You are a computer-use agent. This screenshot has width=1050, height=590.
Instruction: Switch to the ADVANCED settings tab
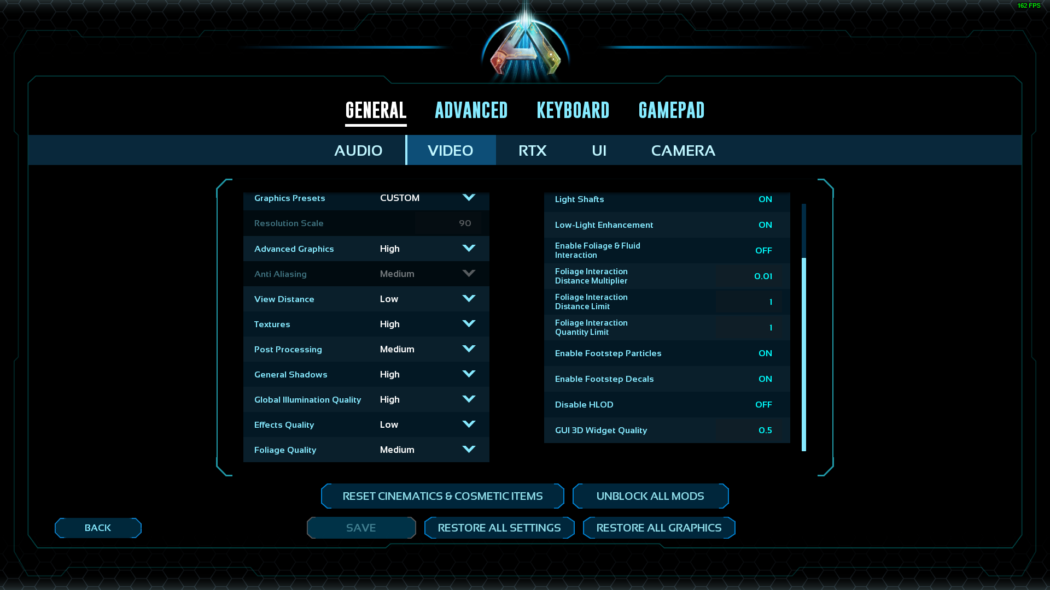(471, 111)
